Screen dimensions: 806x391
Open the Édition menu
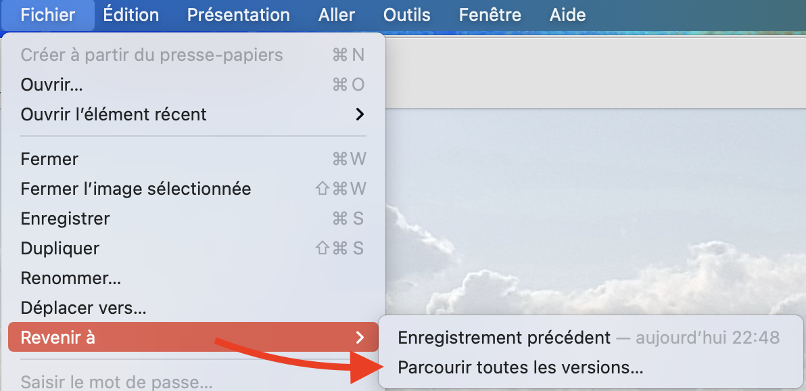131,15
